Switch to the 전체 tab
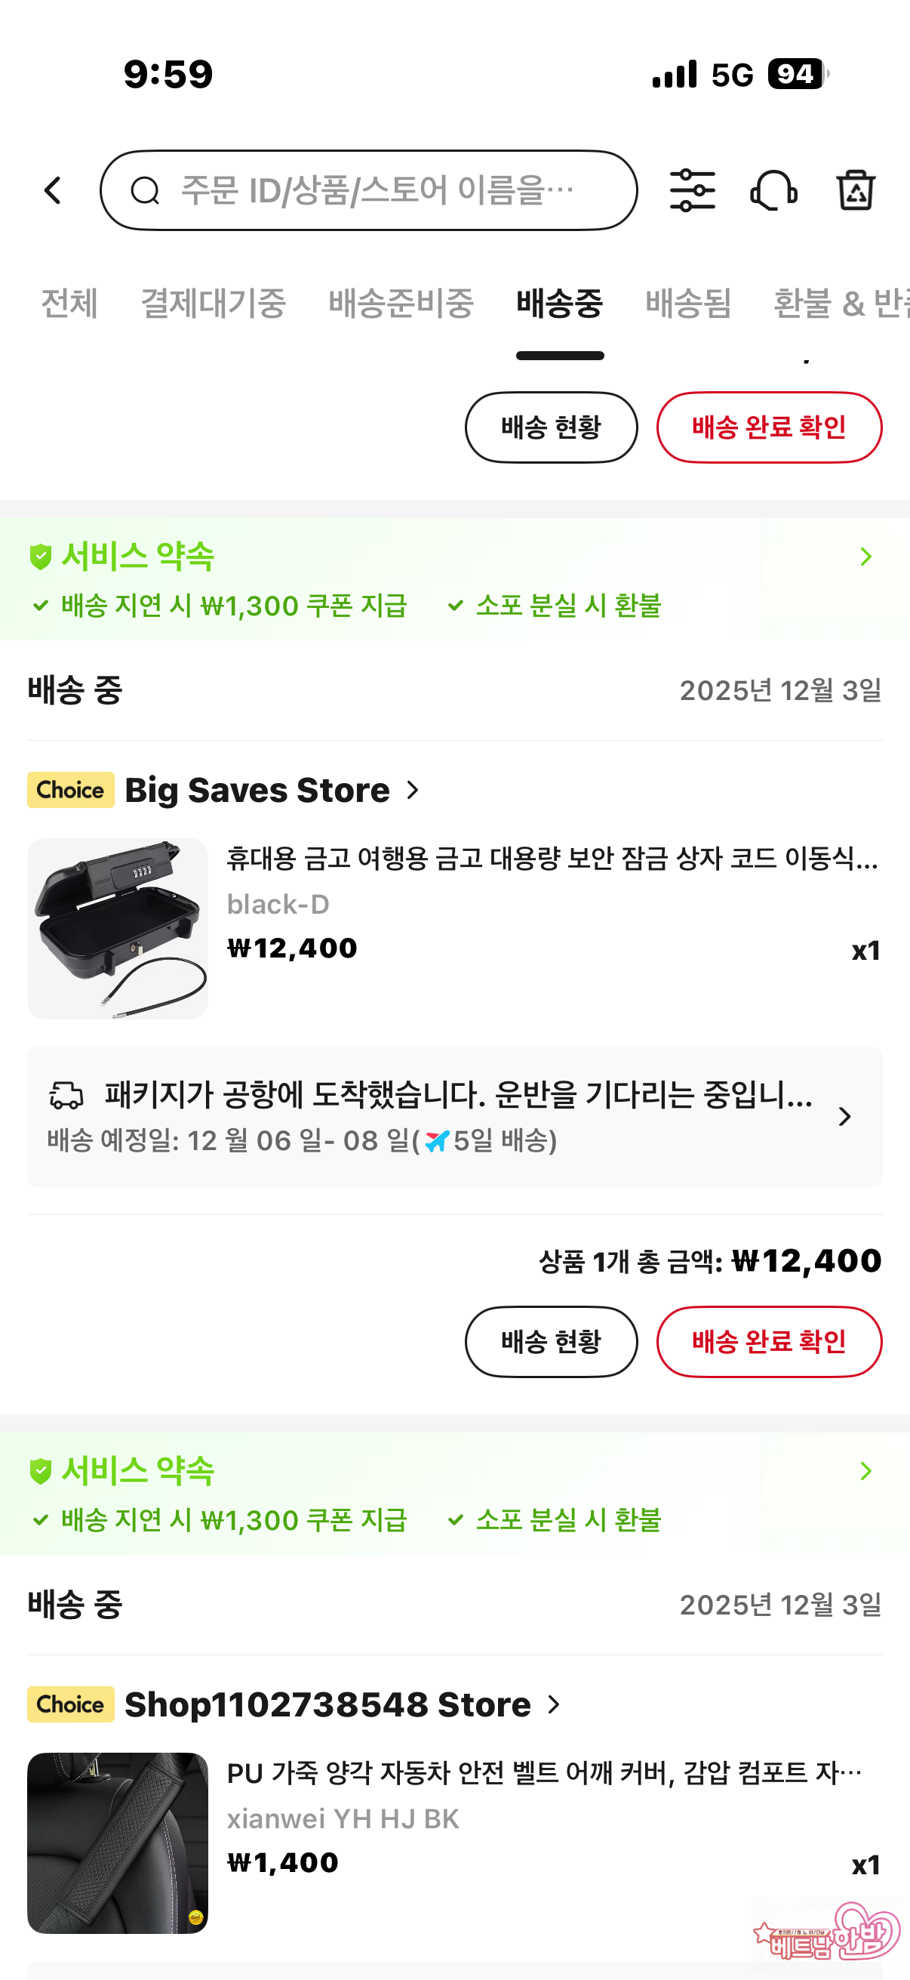This screenshot has height=1980, width=910. [69, 303]
